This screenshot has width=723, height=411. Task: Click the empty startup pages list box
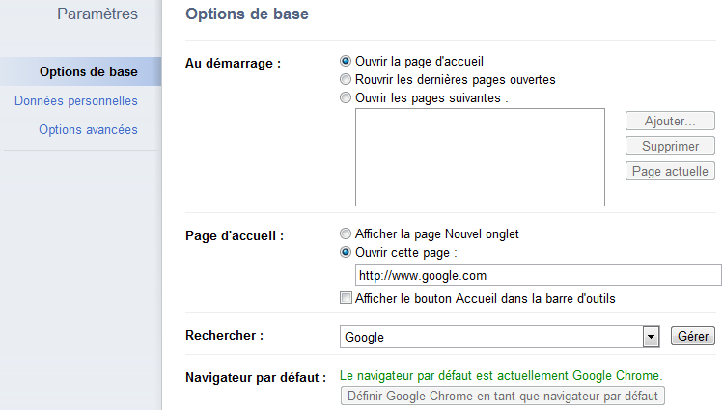click(480, 157)
